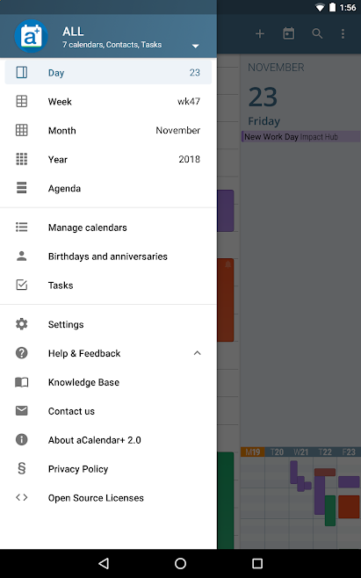Screen dimensions: 361x578
Task: Open Manage calendars
Action: click(108, 228)
